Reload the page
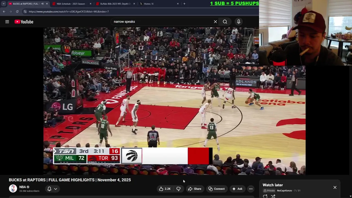352x198 pixels. (x=17, y=12)
